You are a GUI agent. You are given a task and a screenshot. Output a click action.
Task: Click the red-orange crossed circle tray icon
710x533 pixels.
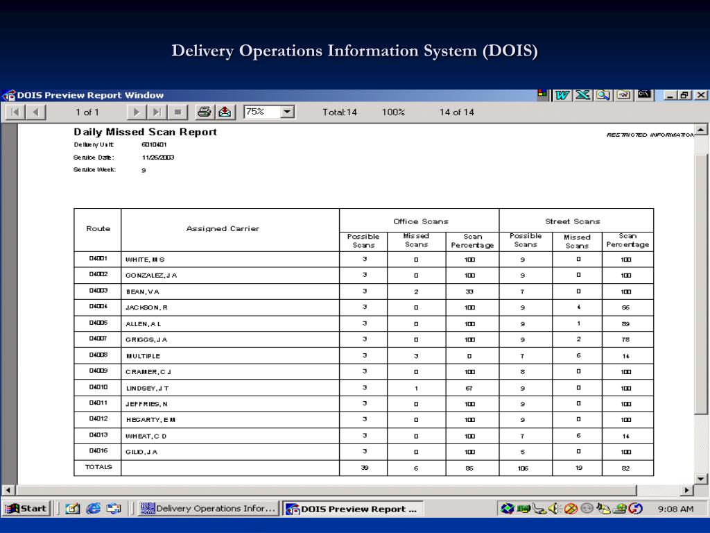(x=571, y=509)
